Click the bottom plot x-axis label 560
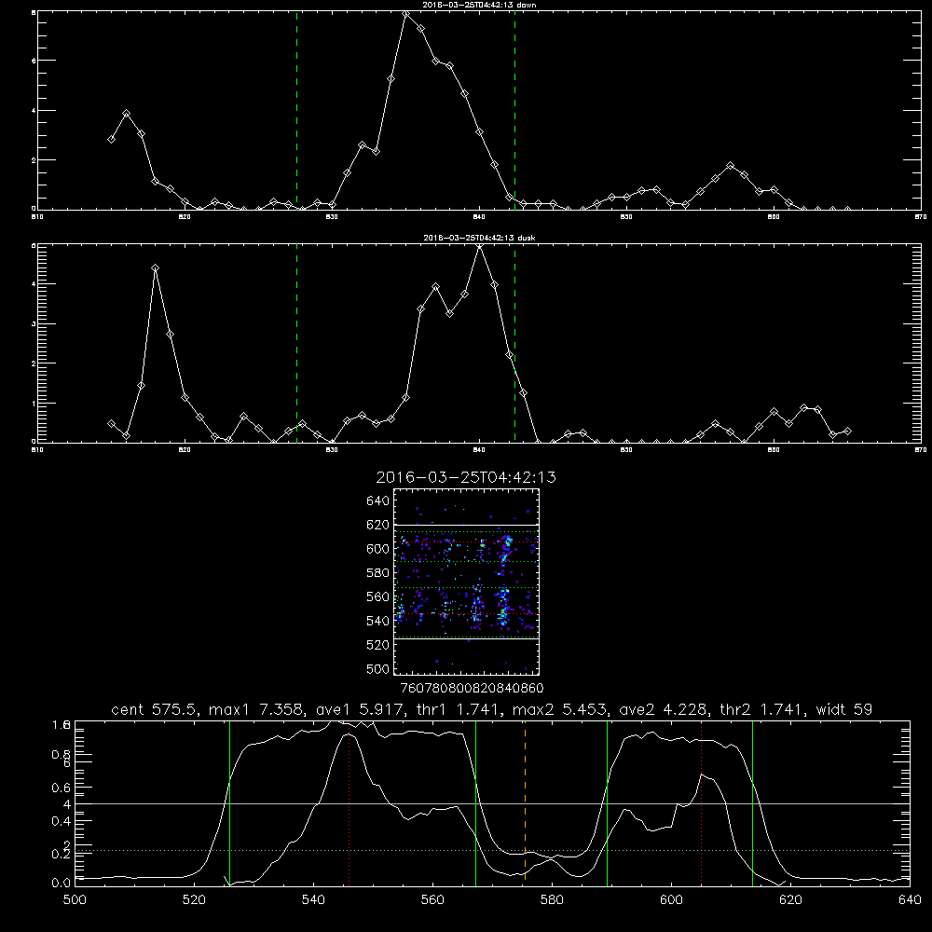The height and width of the screenshot is (932, 932). 432,899
